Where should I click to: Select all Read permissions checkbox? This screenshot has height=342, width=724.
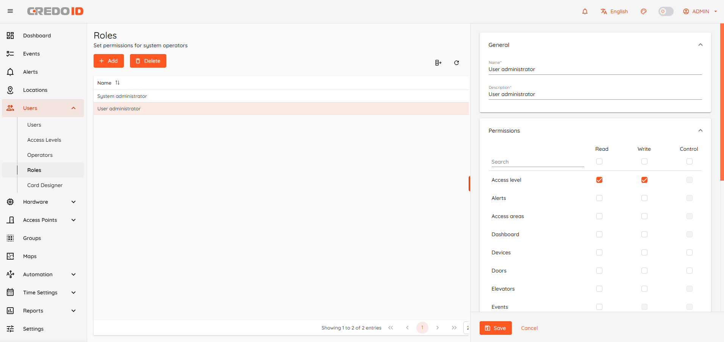[599, 161]
